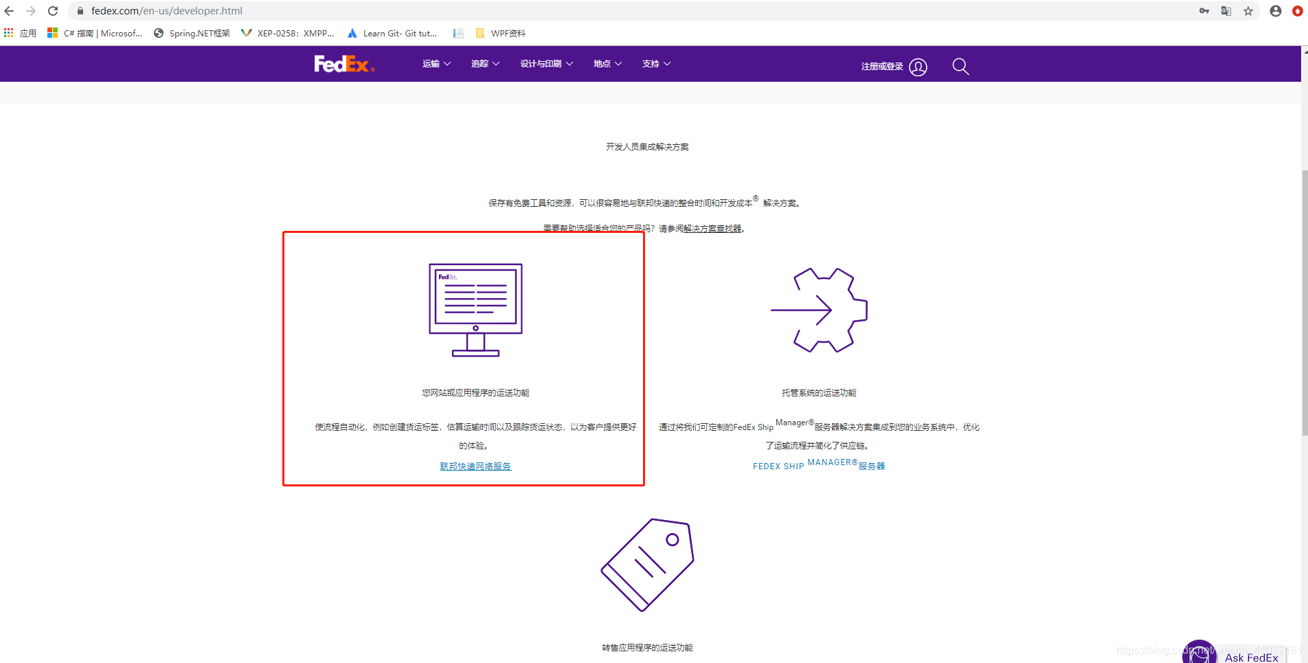Screen dimensions: 1308x663
Task: Open the search magnifier icon
Action: coord(960,67)
